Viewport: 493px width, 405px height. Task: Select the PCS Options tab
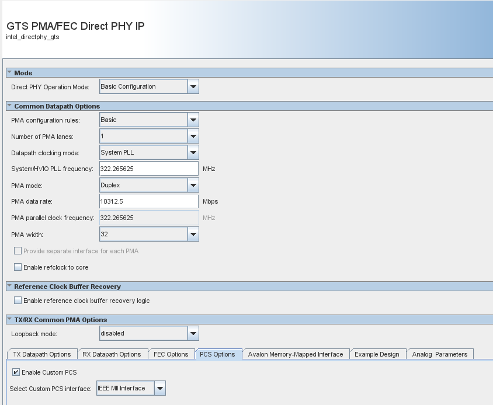tap(217, 354)
